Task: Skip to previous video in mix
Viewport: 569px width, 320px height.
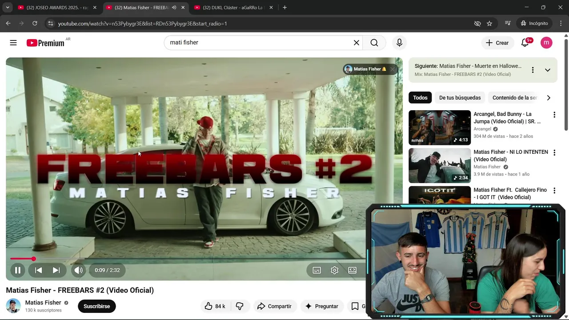Action: click(x=39, y=270)
